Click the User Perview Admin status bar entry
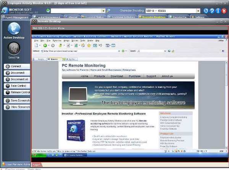Screen dimensions: 229x170 coord(16,164)
